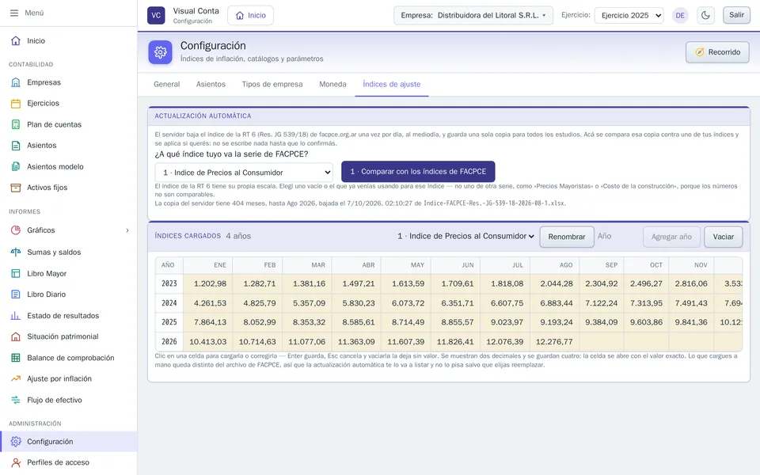Open Asientos document icon

[x=16, y=146]
